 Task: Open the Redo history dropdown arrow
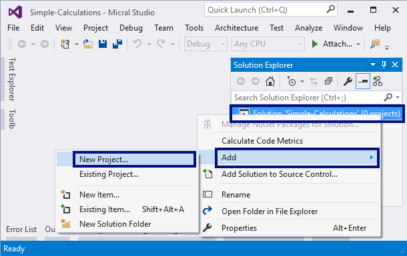[x=173, y=44]
